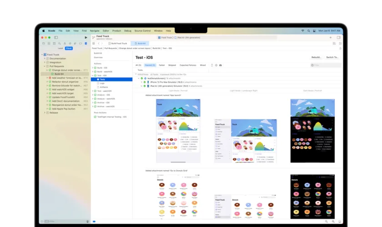382x227 pixels.
Task: Collapse testDonutsScreen() test row
Action: 139,79
